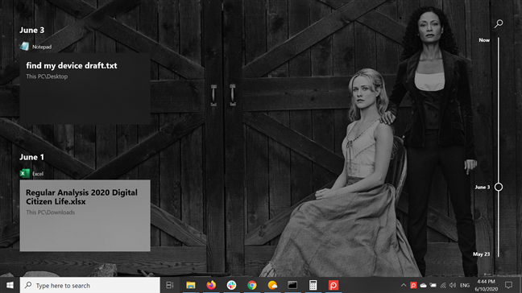Click the Notepad app label

tap(42, 47)
